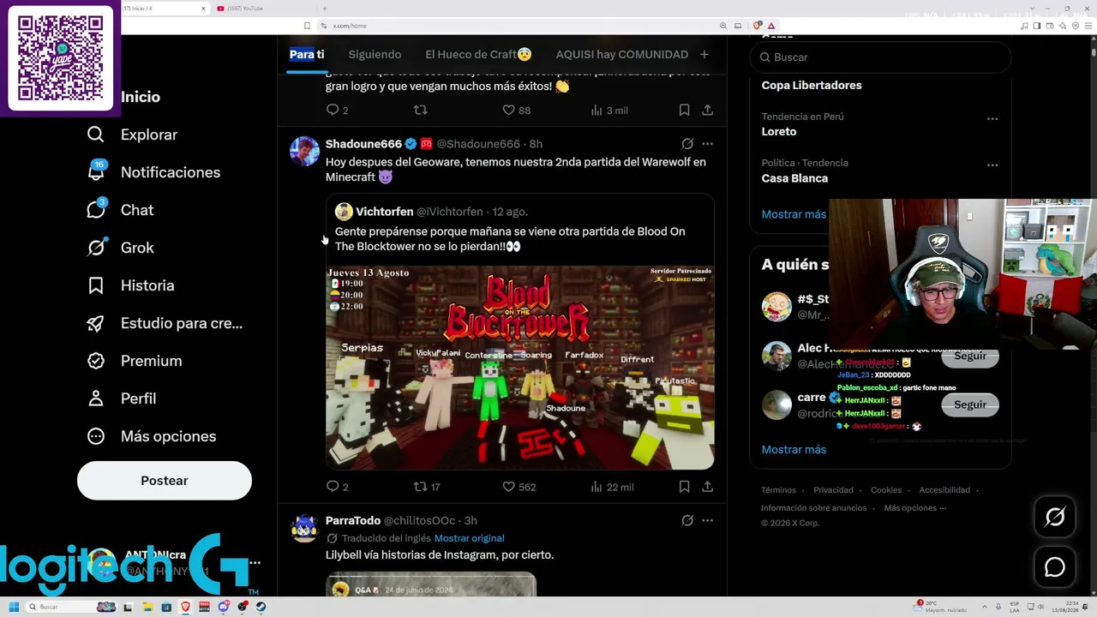Open Estudio para creadores rocket icon
This screenshot has height=617, width=1097.
coord(96,323)
